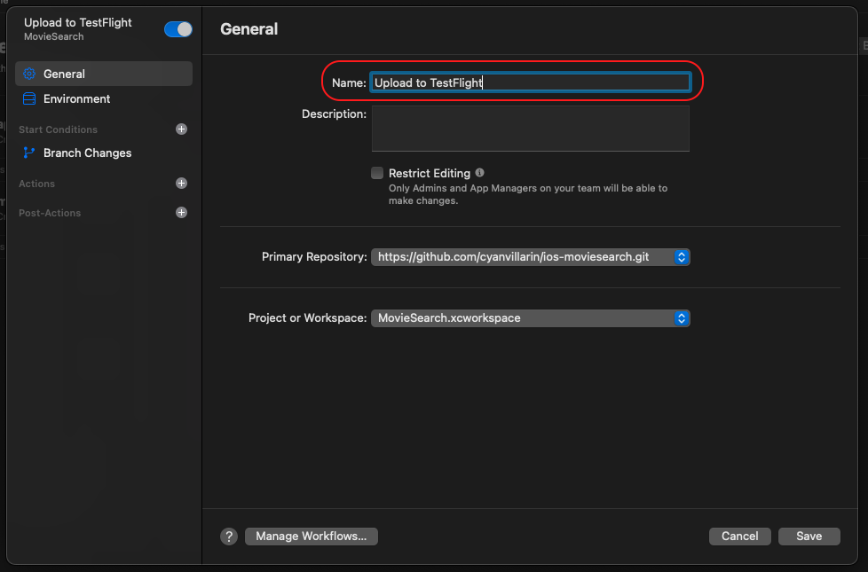Click the Manage Workflows button
The height and width of the screenshot is (572, 868).
click(312, 536)
